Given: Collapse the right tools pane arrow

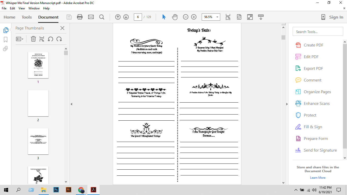Looking at the screenshot, I should click(x=287, y=104).
